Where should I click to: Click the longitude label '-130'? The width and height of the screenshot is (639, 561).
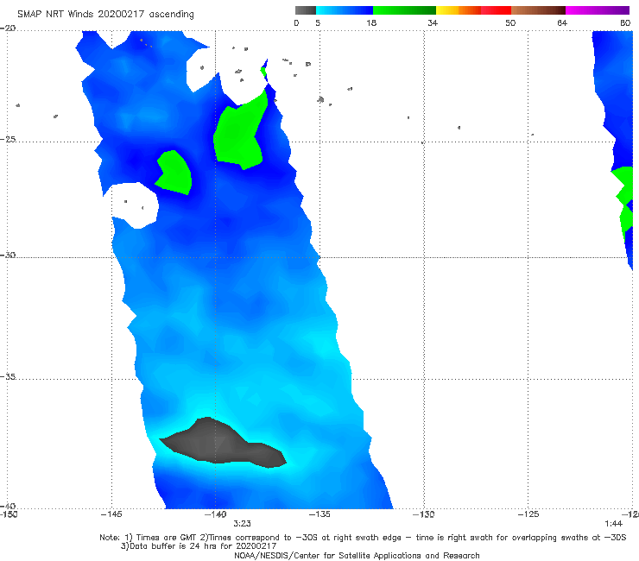(424, 514)
